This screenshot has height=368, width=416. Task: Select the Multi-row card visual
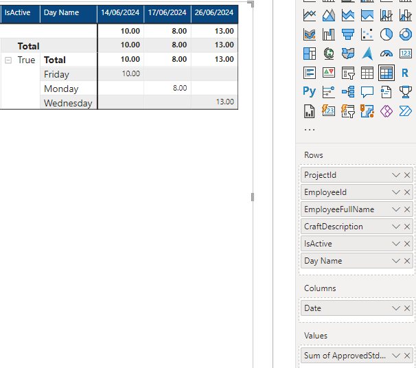310,73
